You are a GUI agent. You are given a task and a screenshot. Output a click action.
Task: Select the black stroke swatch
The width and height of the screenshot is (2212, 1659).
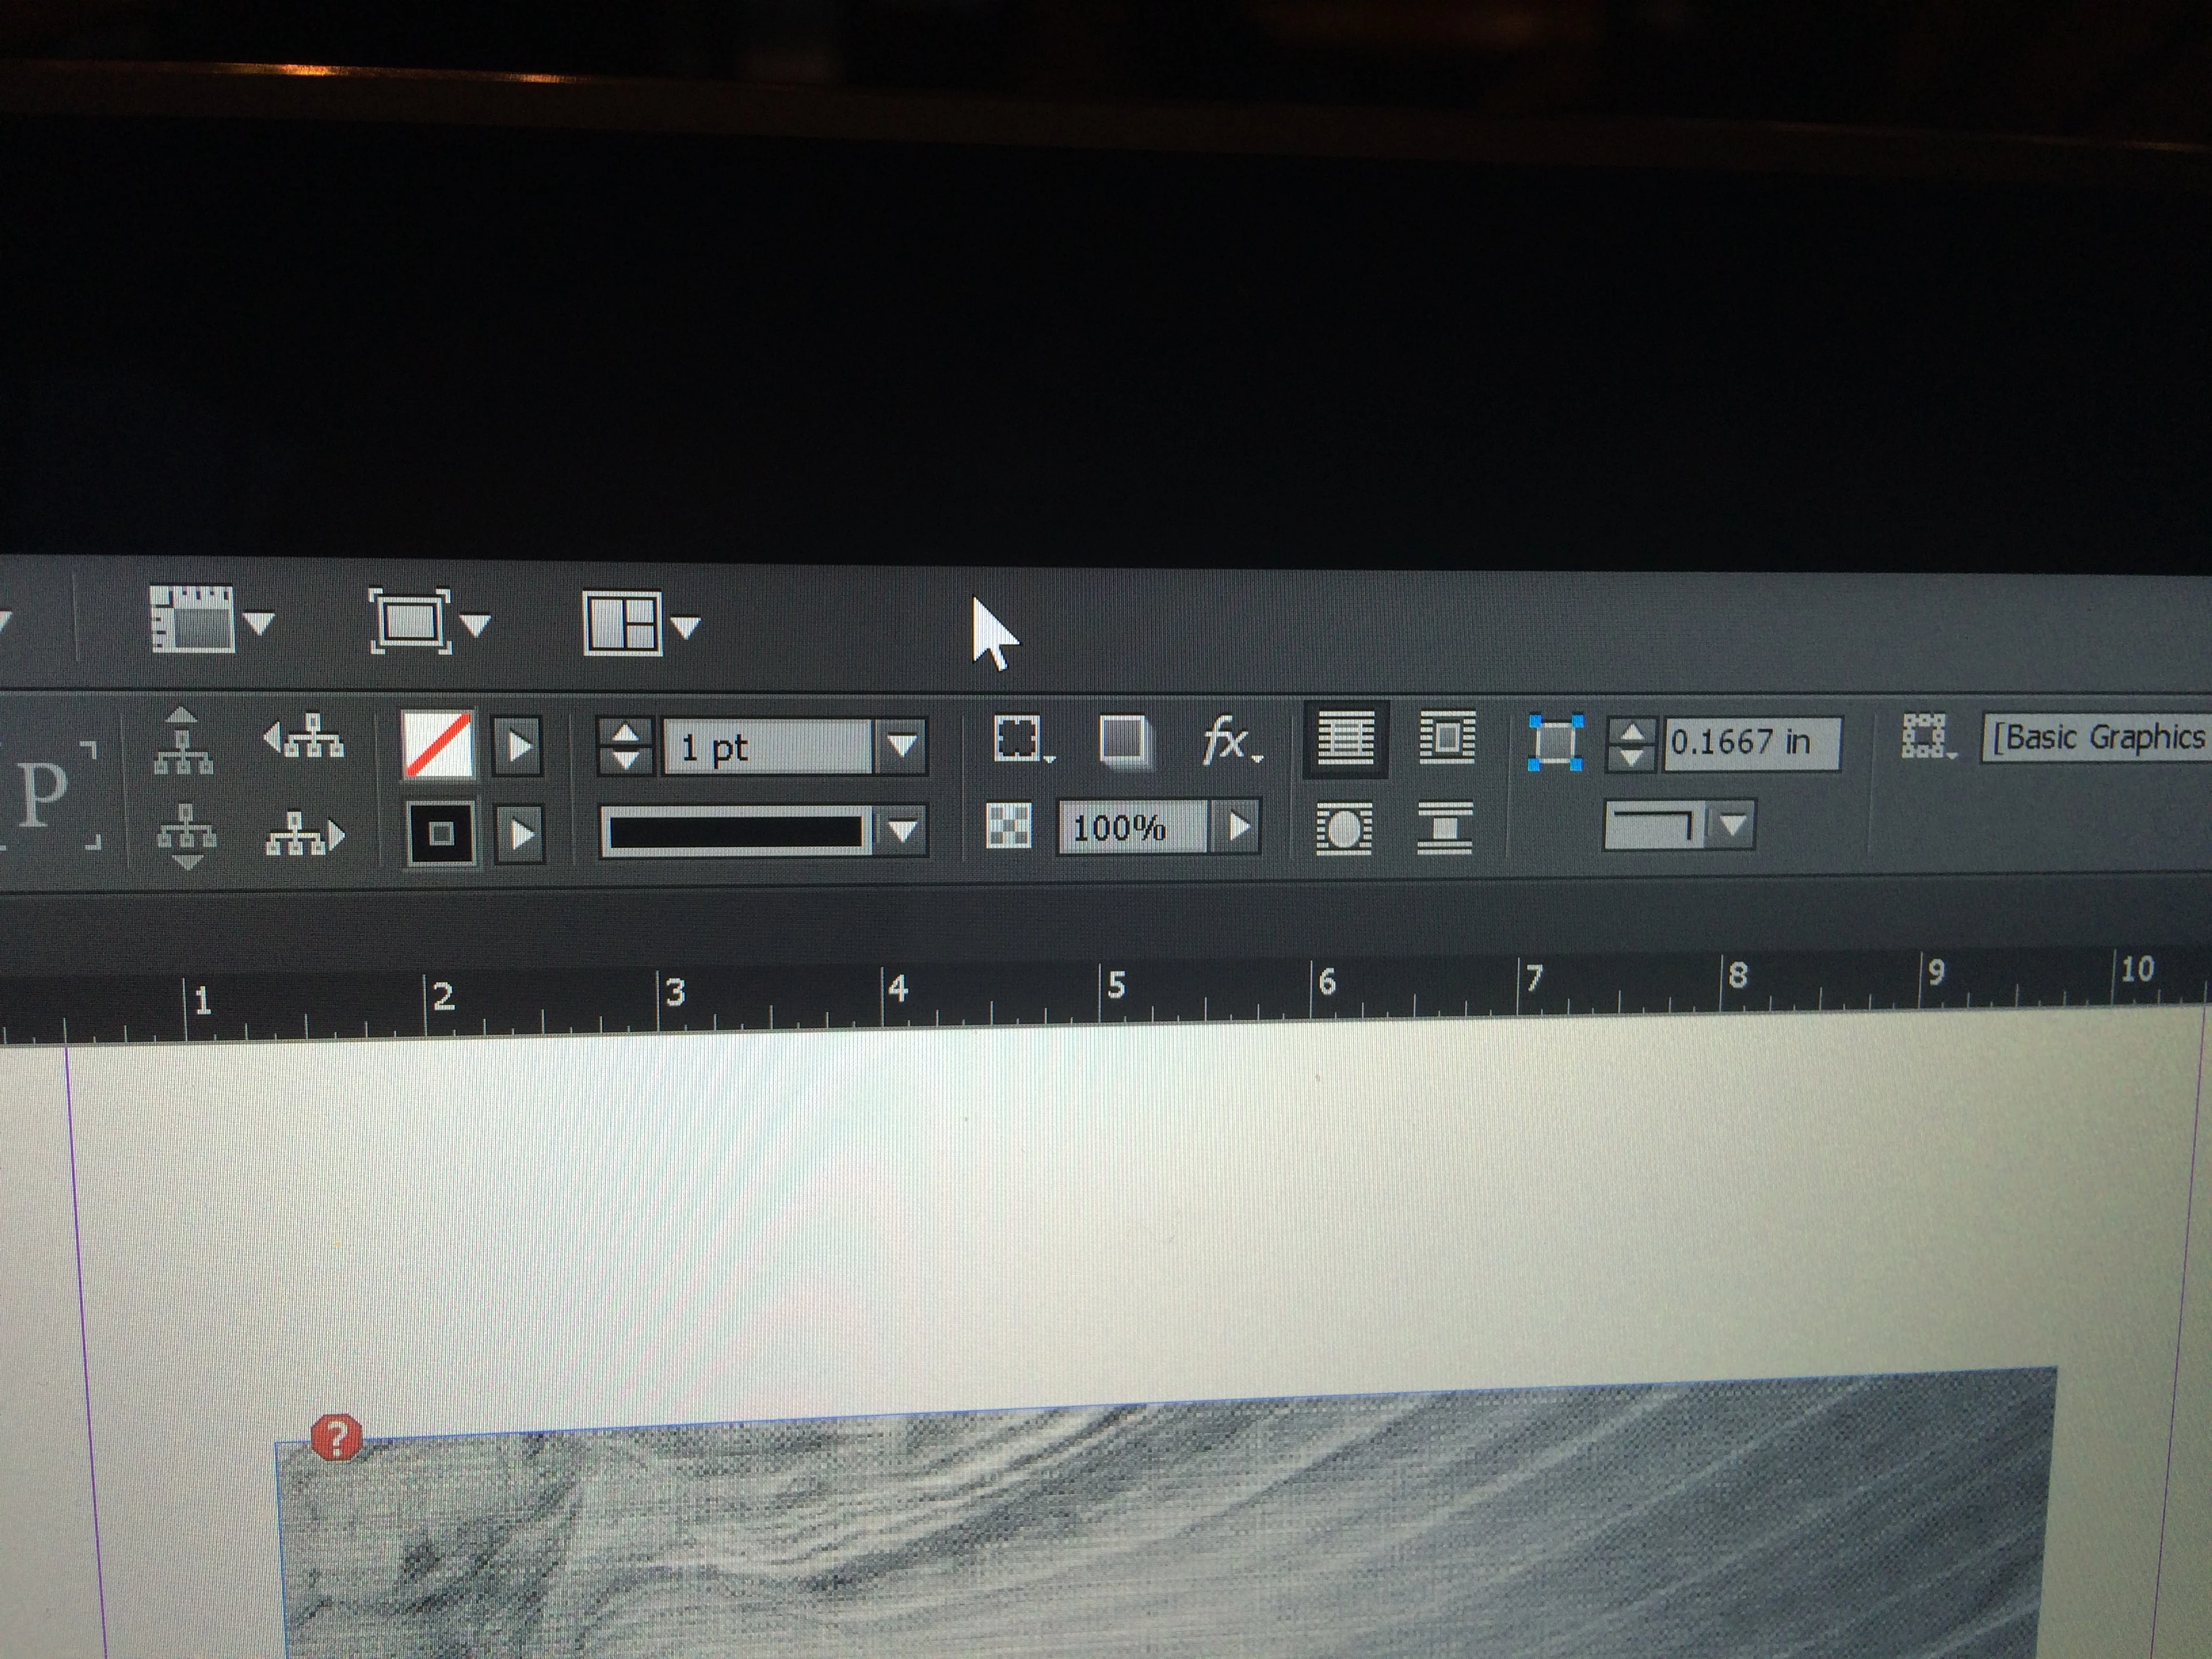click(441, 833)
